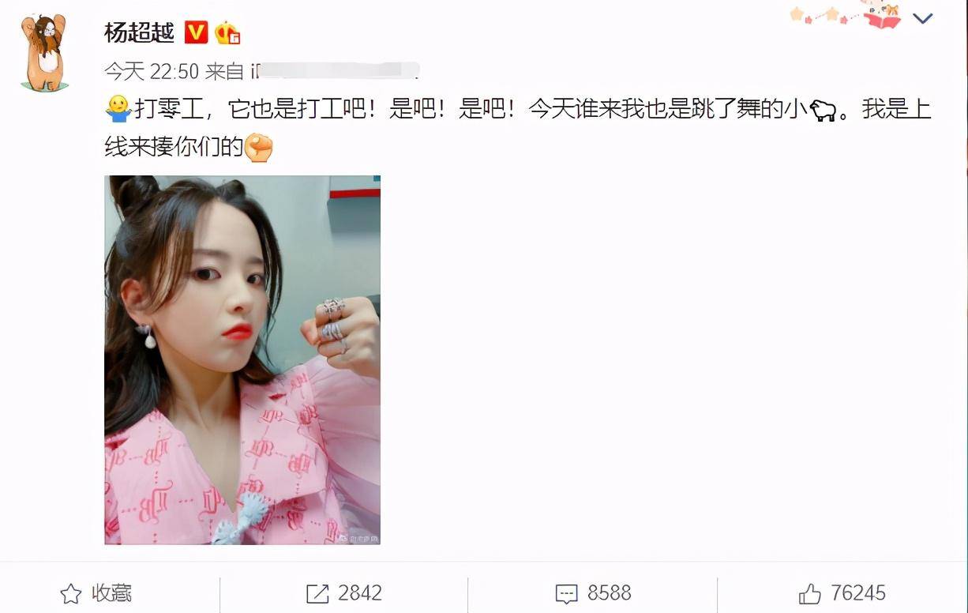
Task: Open reposts via the 2842 count
Action: coord(359,593)
